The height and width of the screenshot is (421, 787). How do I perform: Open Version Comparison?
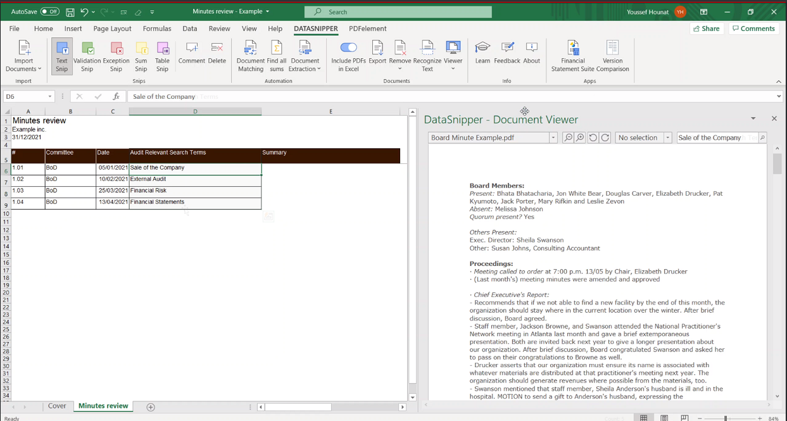click(613, 56)
